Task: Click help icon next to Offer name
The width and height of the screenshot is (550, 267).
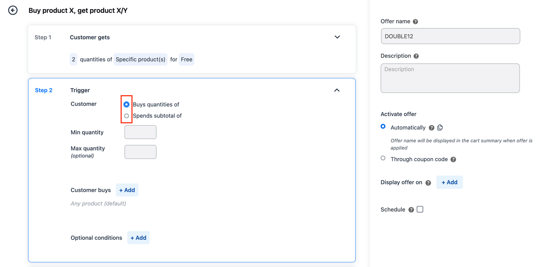Action: click(415, 22)
